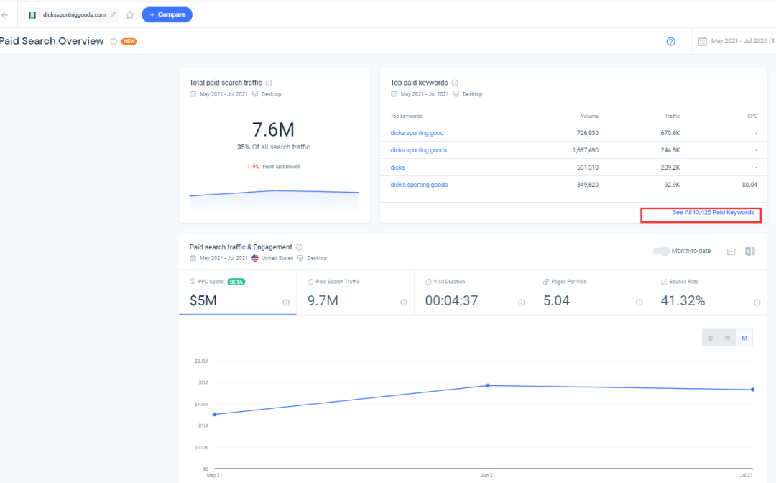This screenshot has width=776, height=483.
Task: Edit the dickssportinggoods.com domain with pencil icon
Action: click(113, 14)
